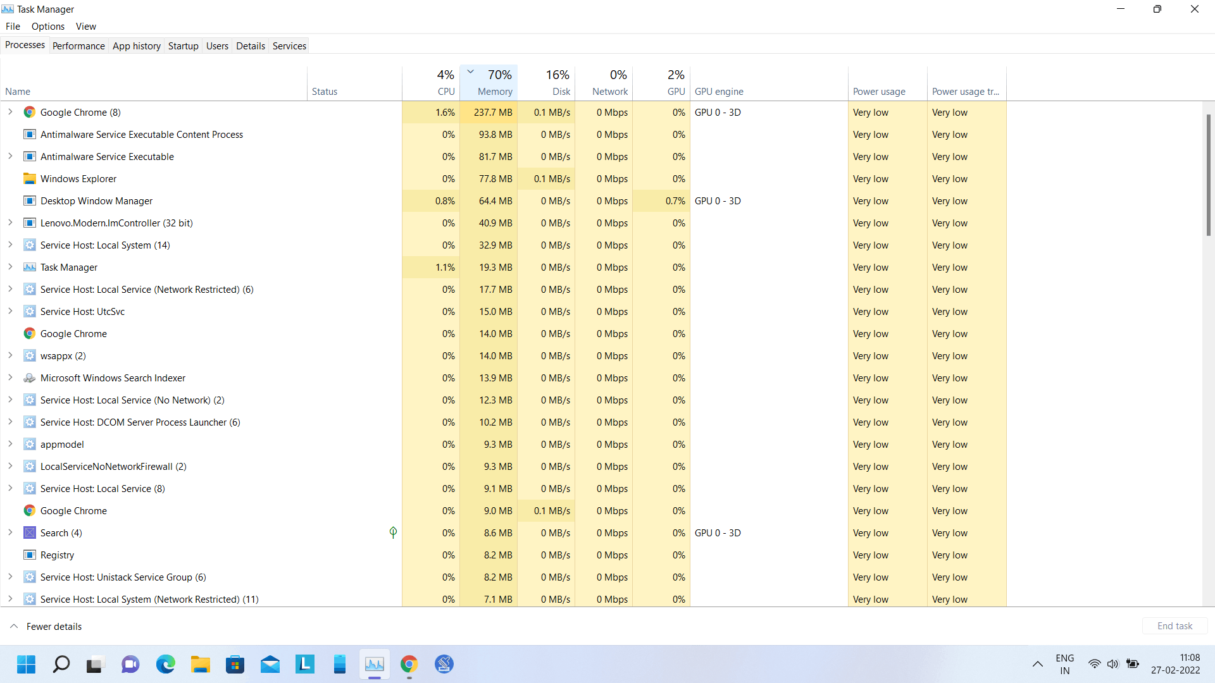Click ENG IN language indicator

tap(1065, 664)
